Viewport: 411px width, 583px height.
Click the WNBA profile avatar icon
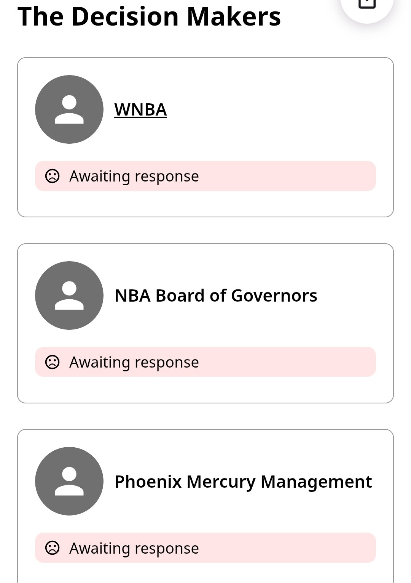pyautogui.click(x=69, y=109)
